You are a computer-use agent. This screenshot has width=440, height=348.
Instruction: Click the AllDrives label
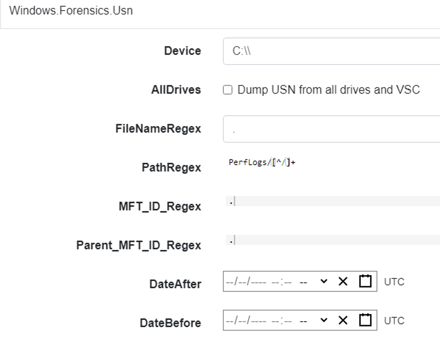pyautogui.click(x=176, y=90)
